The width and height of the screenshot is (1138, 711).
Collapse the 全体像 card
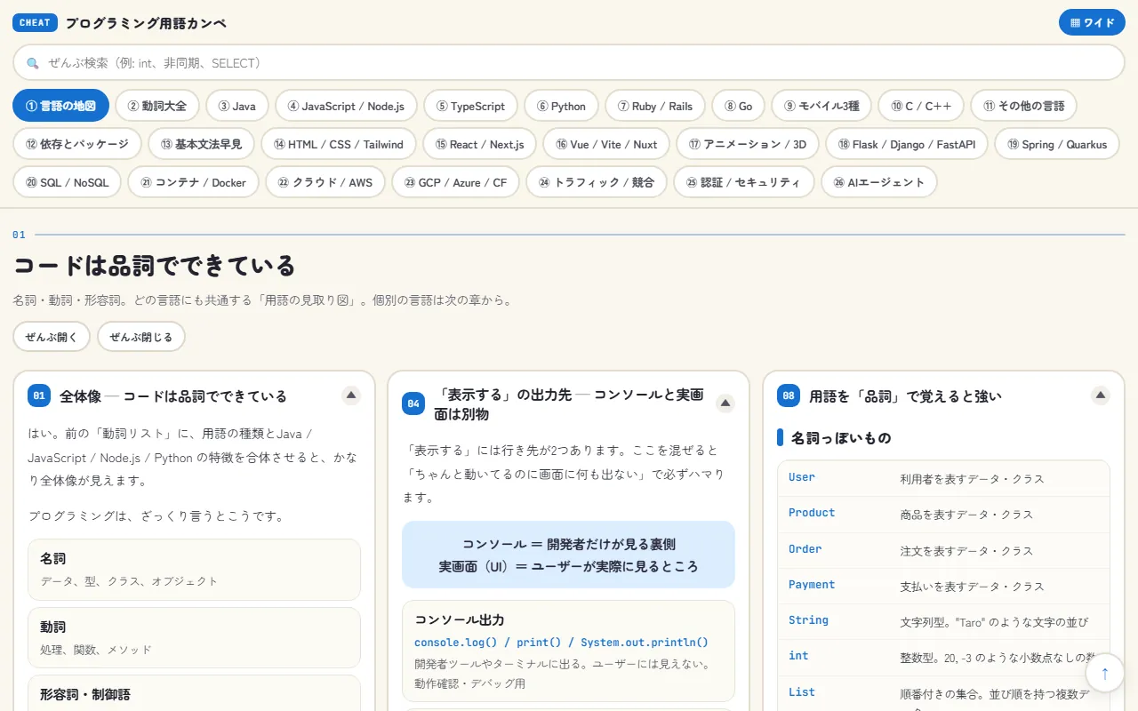click(x=351, y=395)
